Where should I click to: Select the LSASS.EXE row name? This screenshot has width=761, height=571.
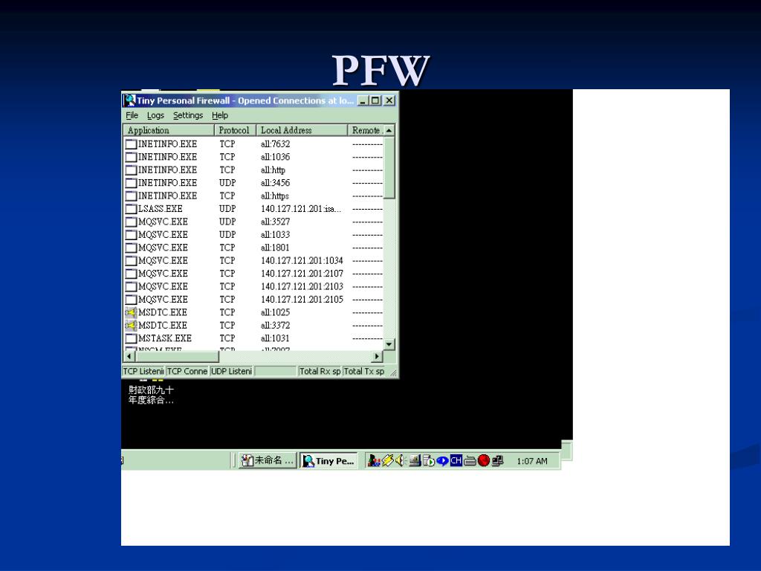click(x=161, y=209)
